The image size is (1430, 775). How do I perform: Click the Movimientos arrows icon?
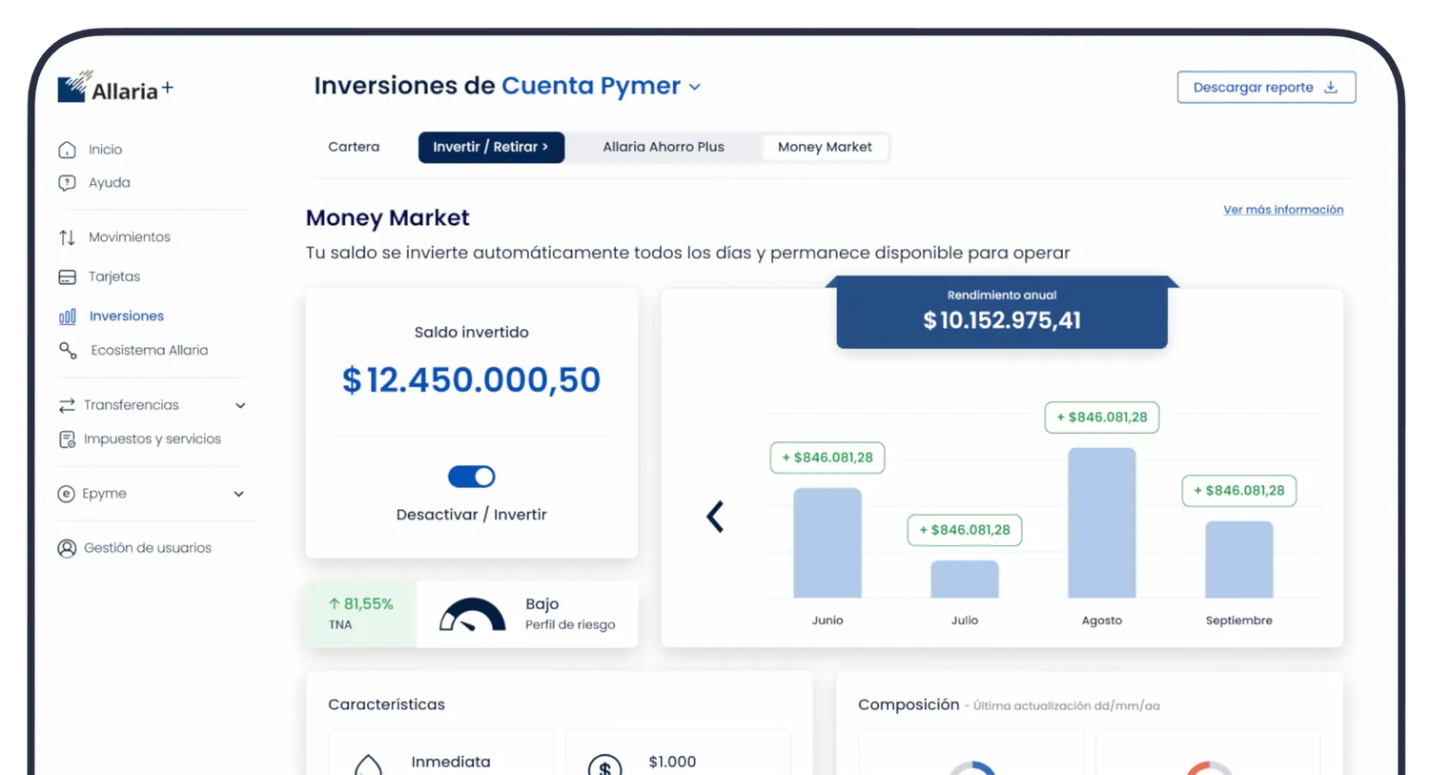(x=67, y=237)
